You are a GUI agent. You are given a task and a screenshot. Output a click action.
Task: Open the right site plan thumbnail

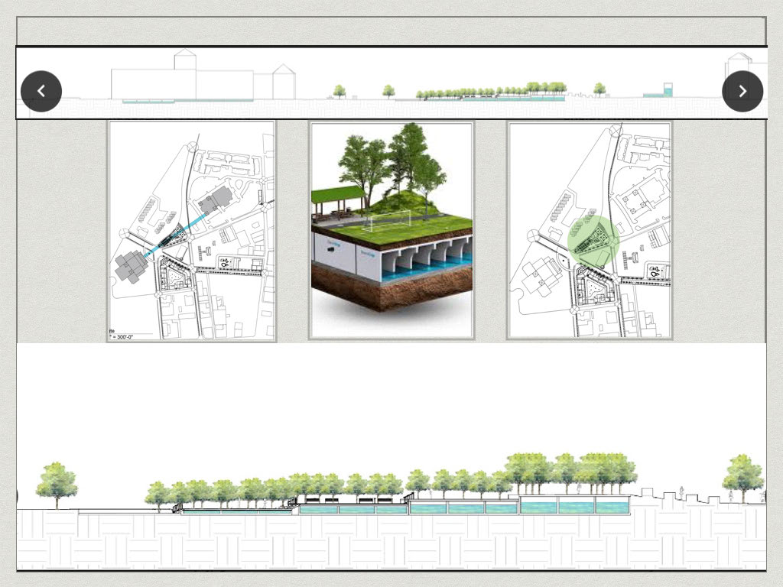tap(590, 230)
